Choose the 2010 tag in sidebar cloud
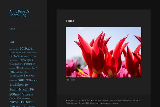Image resolution: width=160 pixels, height=107 pixels. (x=23, y=48)
